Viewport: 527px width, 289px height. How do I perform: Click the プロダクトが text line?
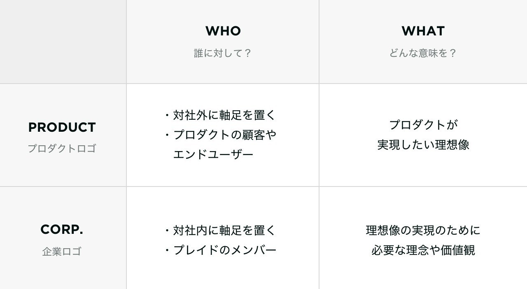pos(423,125)
